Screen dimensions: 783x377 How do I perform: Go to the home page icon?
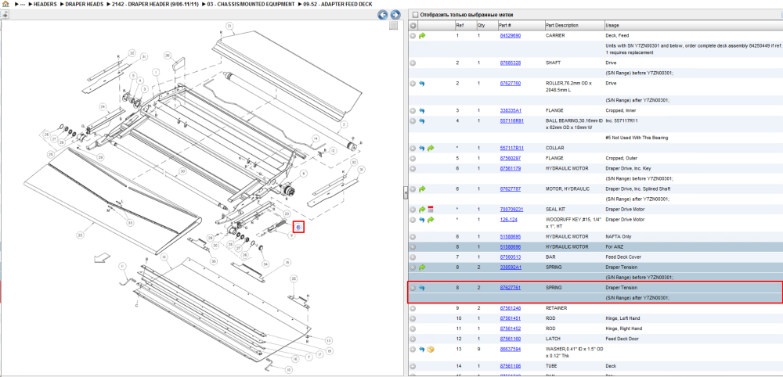[5, 4]
